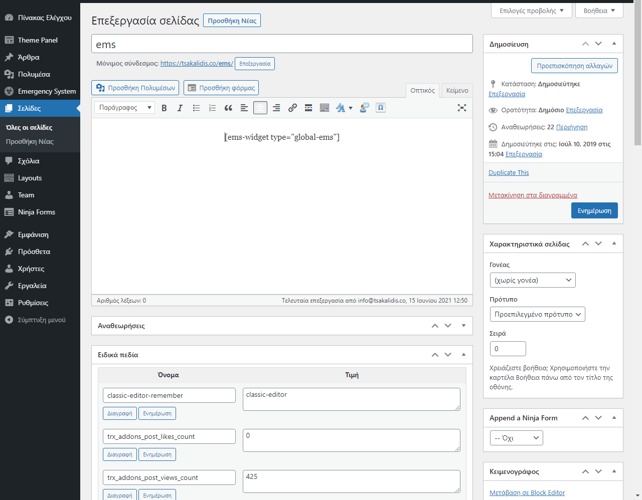This screenshot has height=500, width=642.
Task: Open Ρυθμίσεις settings menu
Action: point(40,303)
